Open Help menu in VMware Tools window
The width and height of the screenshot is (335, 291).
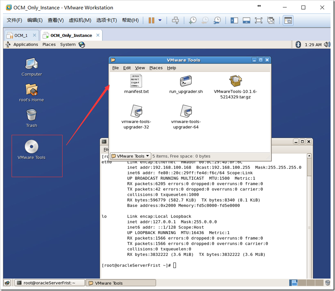pos(171,68)
